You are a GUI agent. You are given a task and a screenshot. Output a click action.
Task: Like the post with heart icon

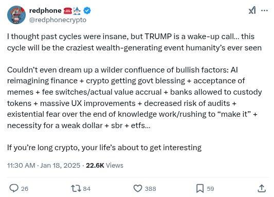(x=138, y=188)
